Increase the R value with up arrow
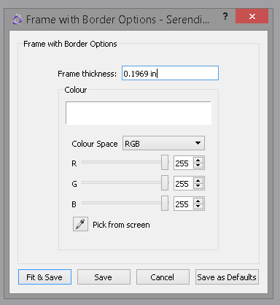280x305 pixels. tap(198, 160)
